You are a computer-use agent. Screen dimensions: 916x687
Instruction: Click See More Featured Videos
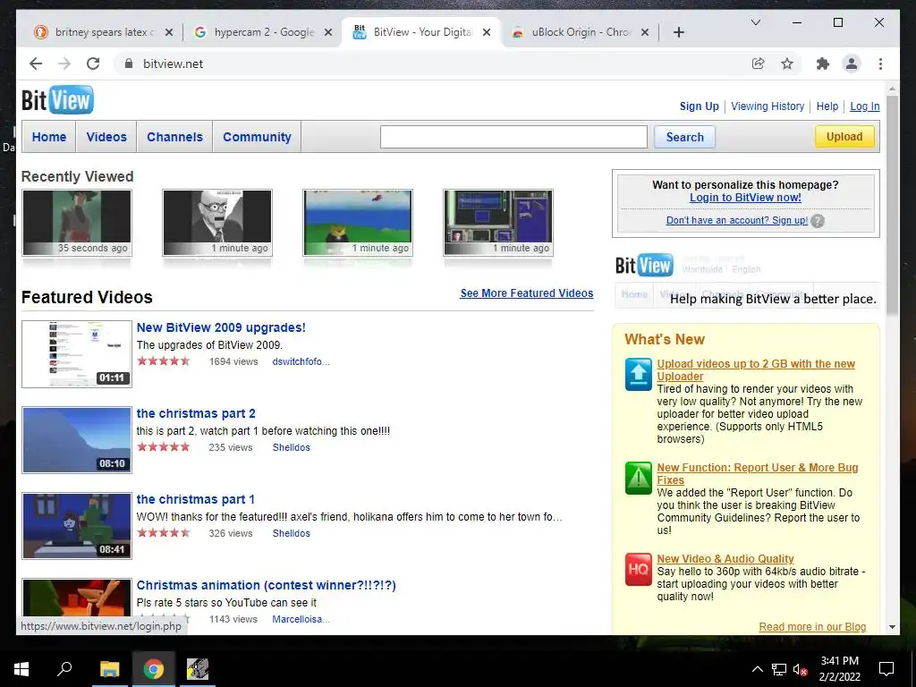coord(526,293)
